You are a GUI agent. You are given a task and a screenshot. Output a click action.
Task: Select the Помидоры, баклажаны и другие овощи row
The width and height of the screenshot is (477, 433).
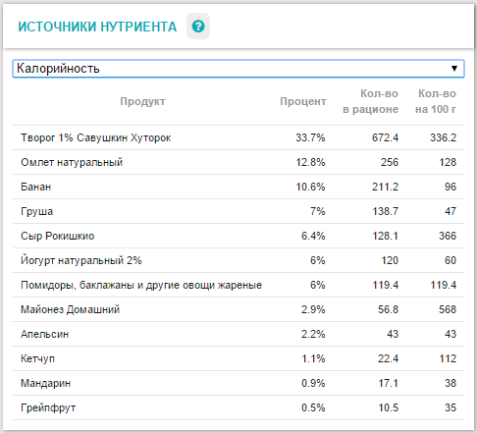[238, 285]
